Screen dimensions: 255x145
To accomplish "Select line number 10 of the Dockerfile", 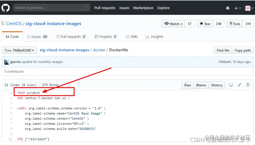I will (x=10, y=139).
